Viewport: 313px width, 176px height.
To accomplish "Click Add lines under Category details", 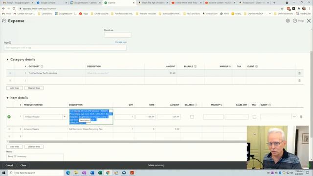I will (15, 88).
